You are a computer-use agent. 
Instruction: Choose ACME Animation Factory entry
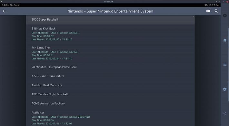(110, 103)
